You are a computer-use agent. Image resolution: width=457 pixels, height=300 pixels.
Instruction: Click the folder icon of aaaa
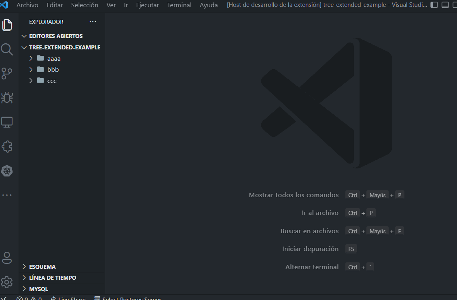click(40, 58)
